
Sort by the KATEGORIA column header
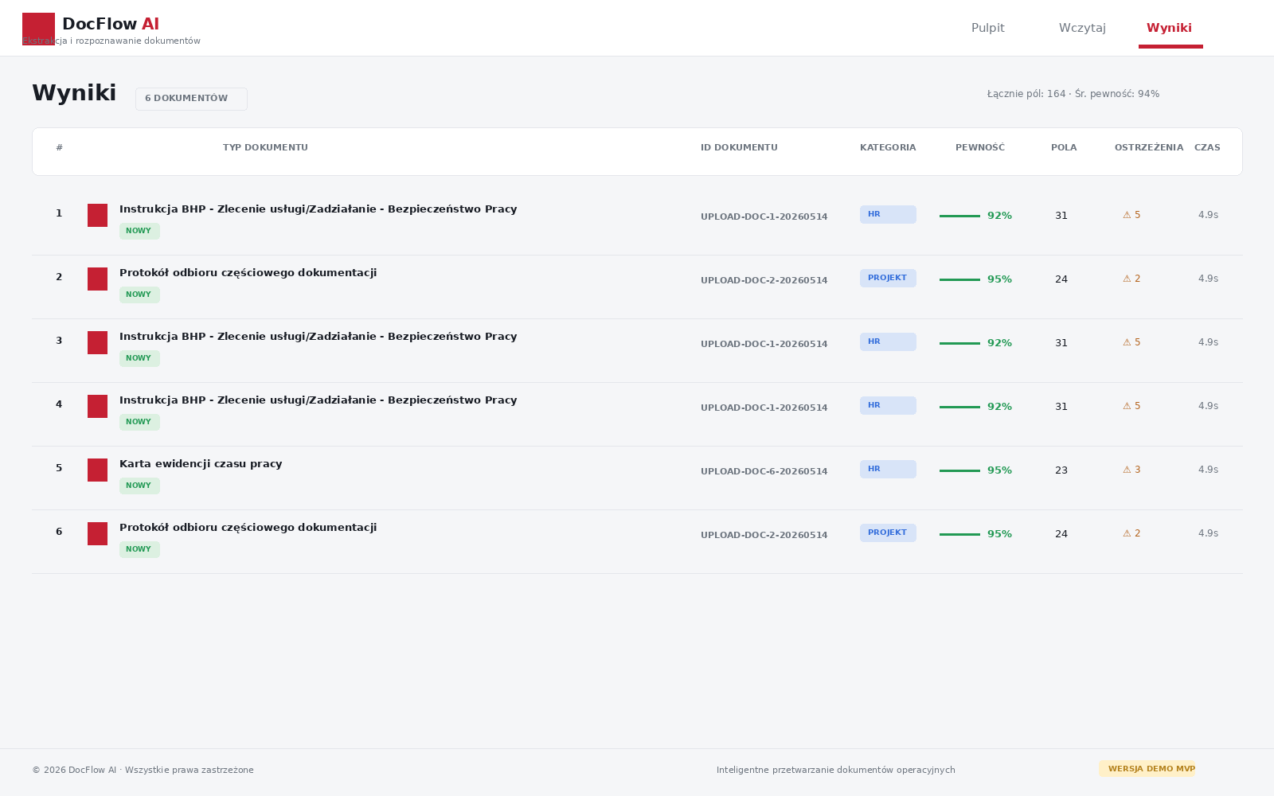click(888, 147)
